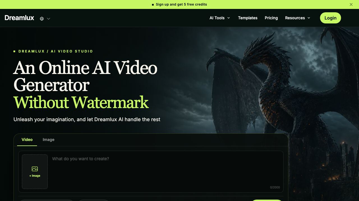The height and width of the screenshot is (201, 359).
Task: Click the 'Unleash your imagination' tagline
Action: (87, 119)
